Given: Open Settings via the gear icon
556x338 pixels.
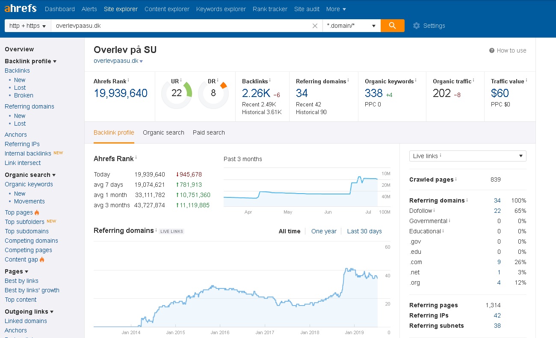Looking at the screenshot, I should pyautogui.click(x=416, y=26).
